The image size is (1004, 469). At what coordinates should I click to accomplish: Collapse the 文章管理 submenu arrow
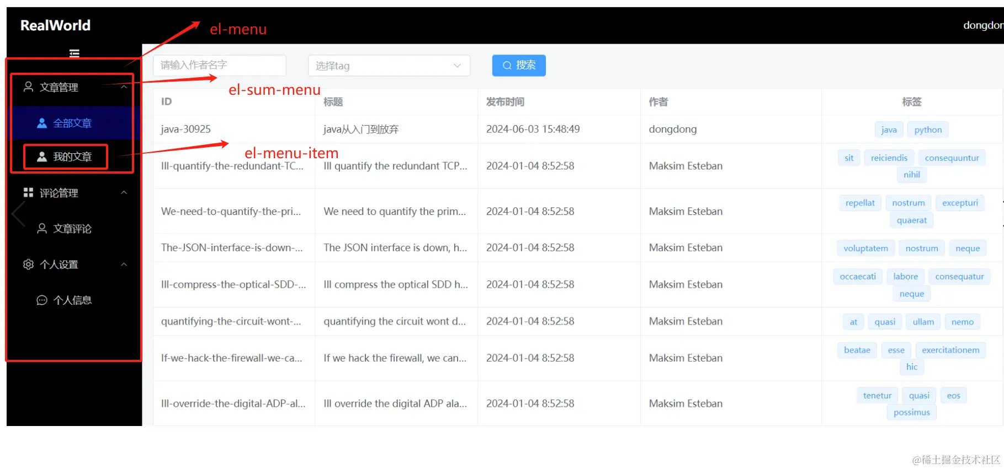tap(124, 87)
